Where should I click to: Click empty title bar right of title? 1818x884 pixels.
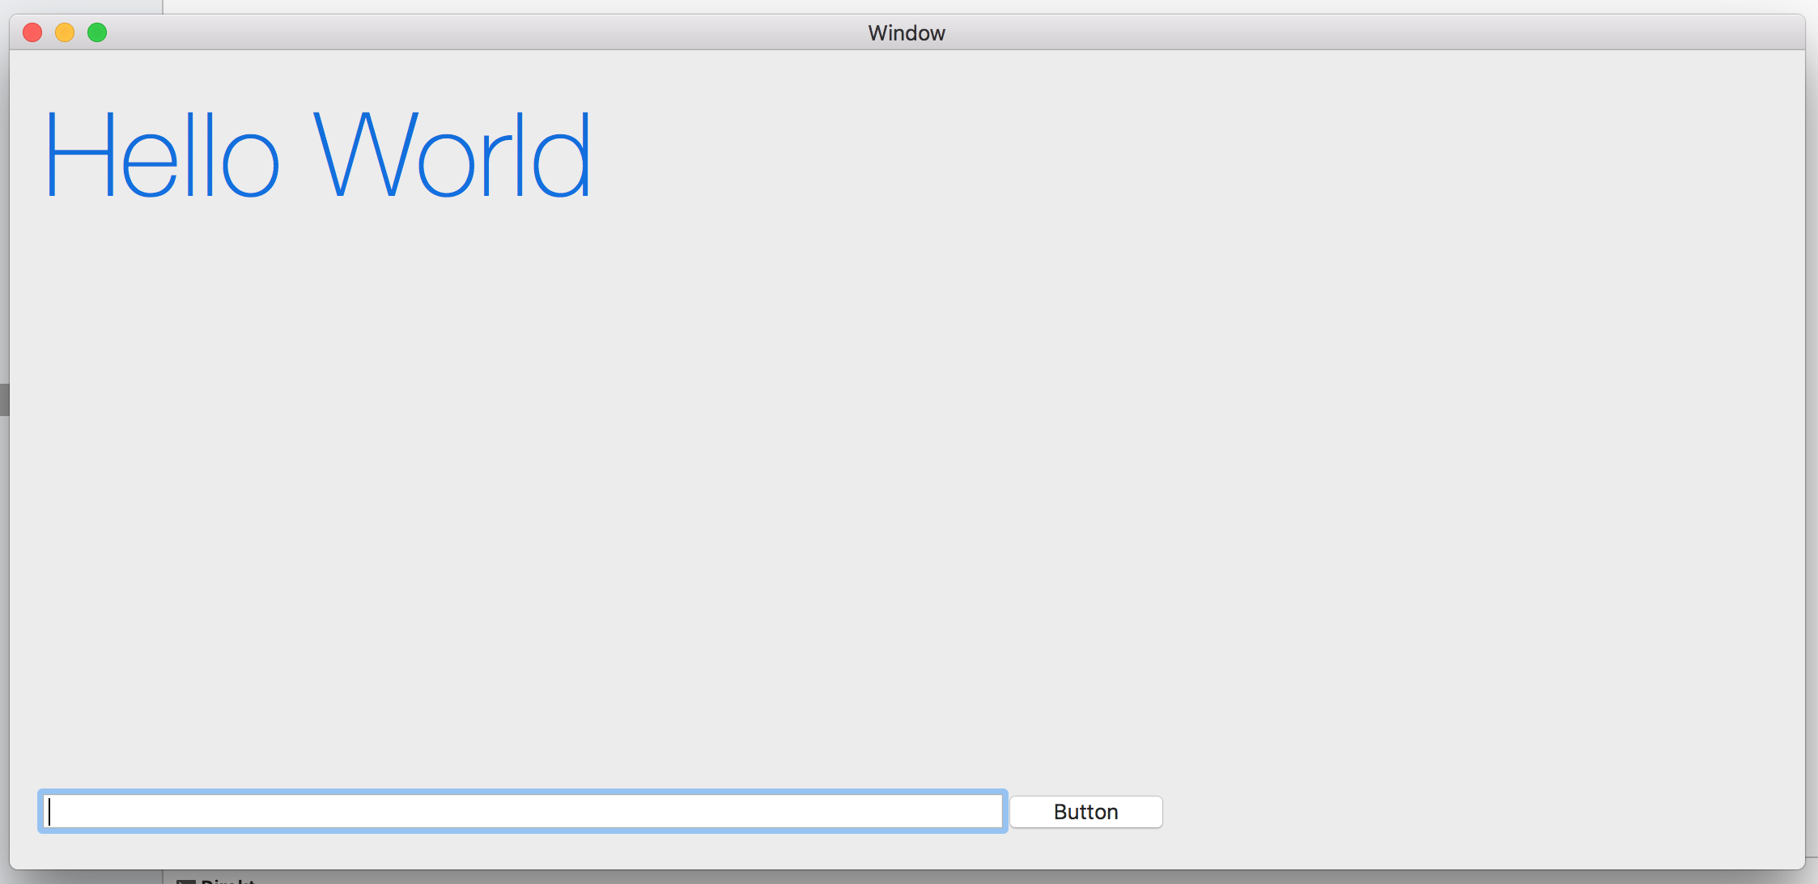click(x=1376, y=32)
